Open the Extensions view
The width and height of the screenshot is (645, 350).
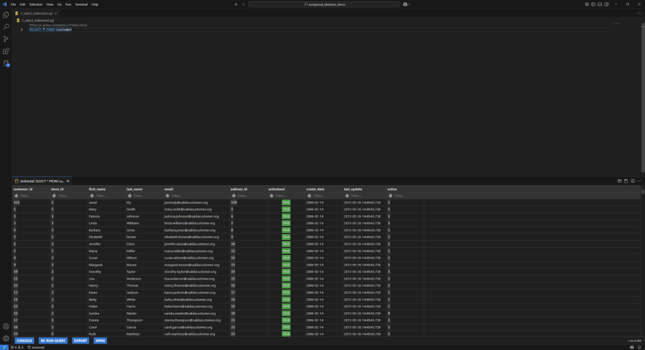click(x=6, y=51)
